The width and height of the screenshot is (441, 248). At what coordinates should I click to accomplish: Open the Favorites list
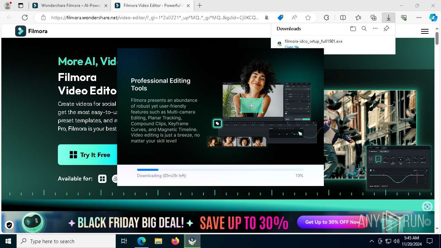(x=358, y=18)
